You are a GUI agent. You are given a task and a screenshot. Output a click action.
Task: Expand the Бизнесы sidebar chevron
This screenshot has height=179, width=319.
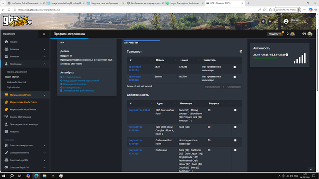(x=44, y=56)
